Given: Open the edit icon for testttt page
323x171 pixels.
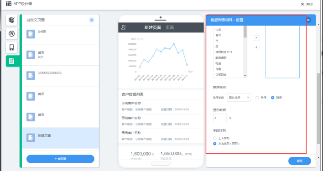Looking at the screenshot, I should pos(31,34).
